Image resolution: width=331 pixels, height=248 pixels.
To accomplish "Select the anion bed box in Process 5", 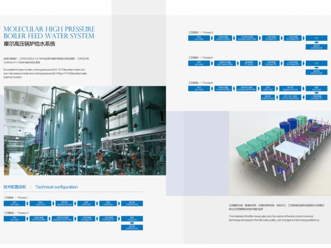I will tap(316, 88).
